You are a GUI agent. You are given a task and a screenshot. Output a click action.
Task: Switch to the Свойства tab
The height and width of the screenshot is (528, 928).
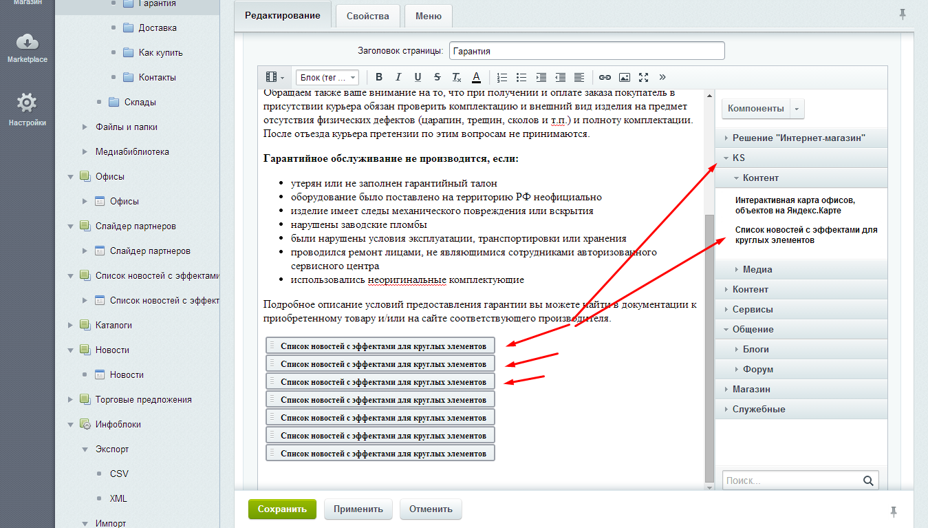point(367,16)
